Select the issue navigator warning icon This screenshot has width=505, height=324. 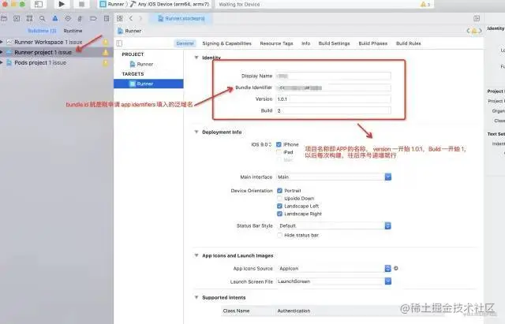55,19
